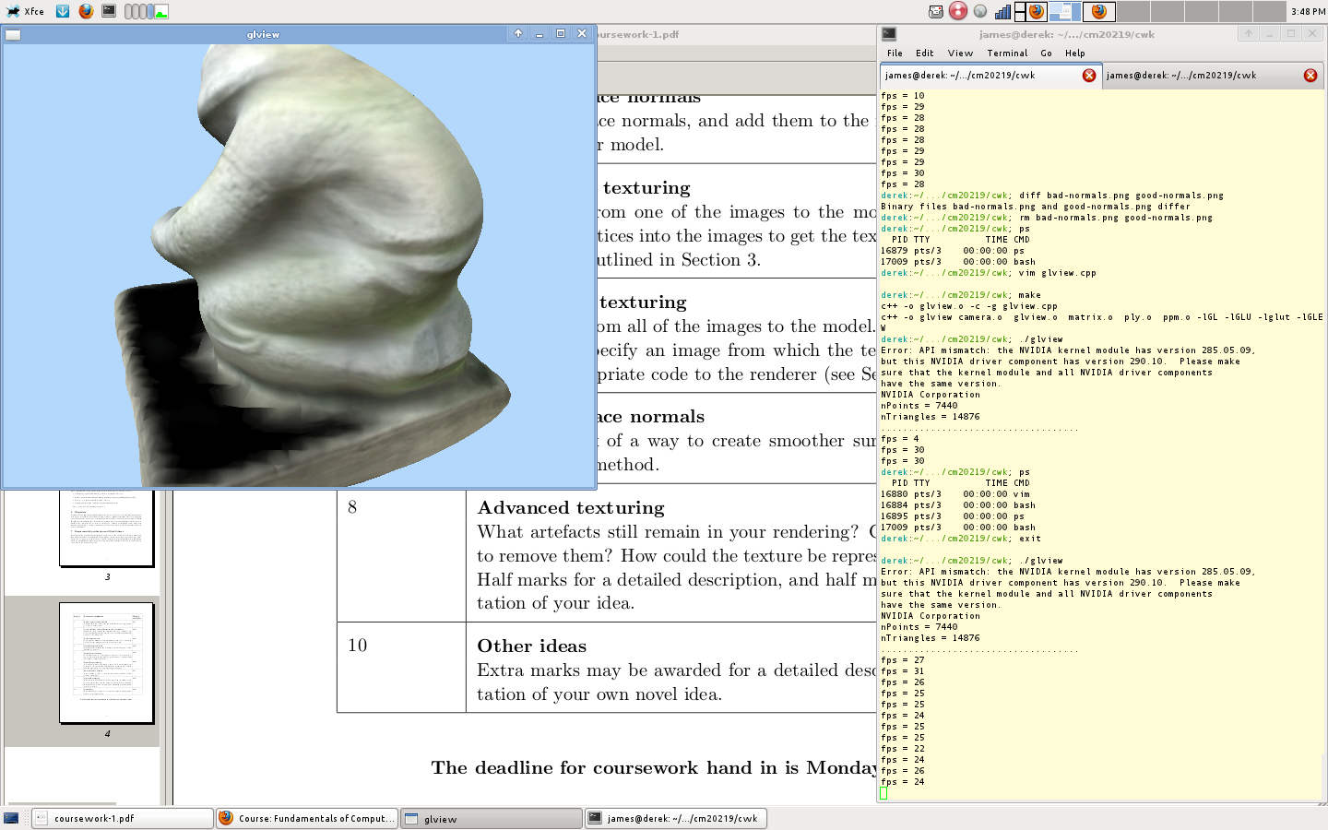This screenshot has height=830, width=1328.
Task: Activate the glview taskbar button
Action: pyautogui.click(x=491, y=818)
